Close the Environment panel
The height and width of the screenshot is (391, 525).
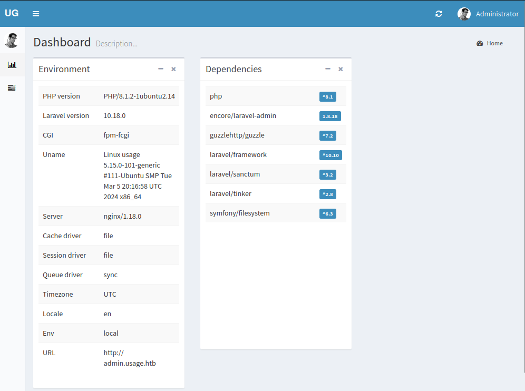pyautogui.click(x=173, y=69)
